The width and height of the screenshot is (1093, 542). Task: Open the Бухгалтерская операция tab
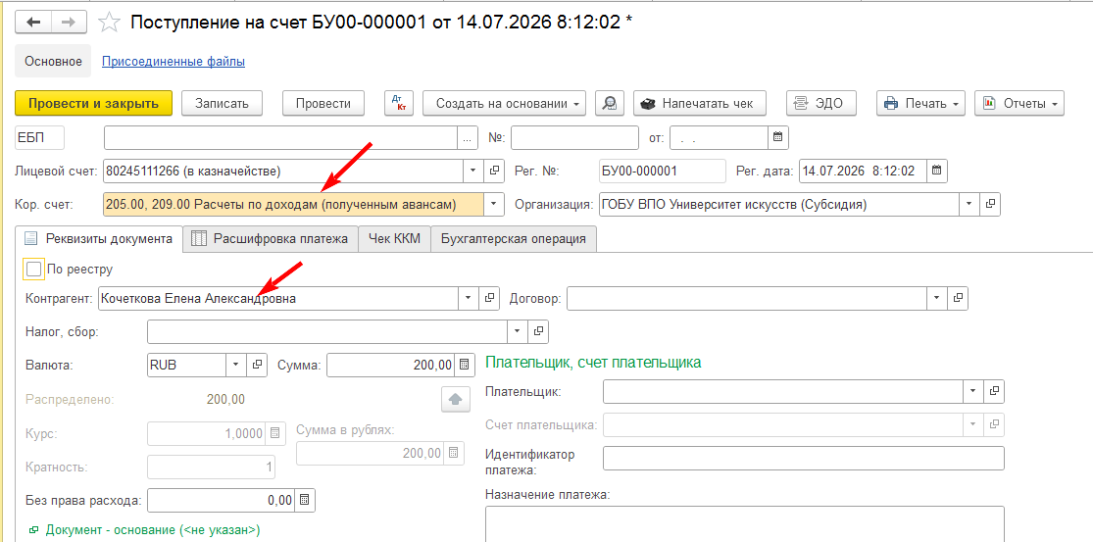tap(514, 239)
